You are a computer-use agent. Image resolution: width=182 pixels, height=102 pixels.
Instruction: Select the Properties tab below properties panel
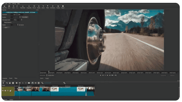tap(5, 78)
